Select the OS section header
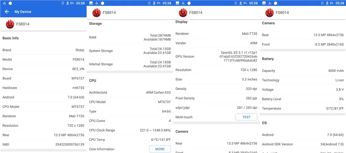346x153 pixels. tap(264, 123)
